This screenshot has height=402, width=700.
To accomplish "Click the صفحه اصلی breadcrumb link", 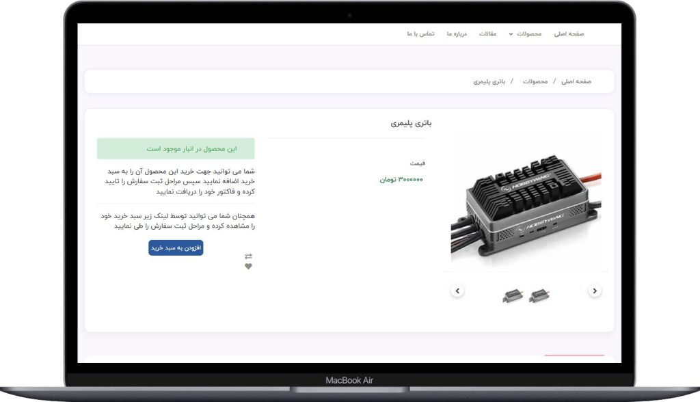I will 576,81.
